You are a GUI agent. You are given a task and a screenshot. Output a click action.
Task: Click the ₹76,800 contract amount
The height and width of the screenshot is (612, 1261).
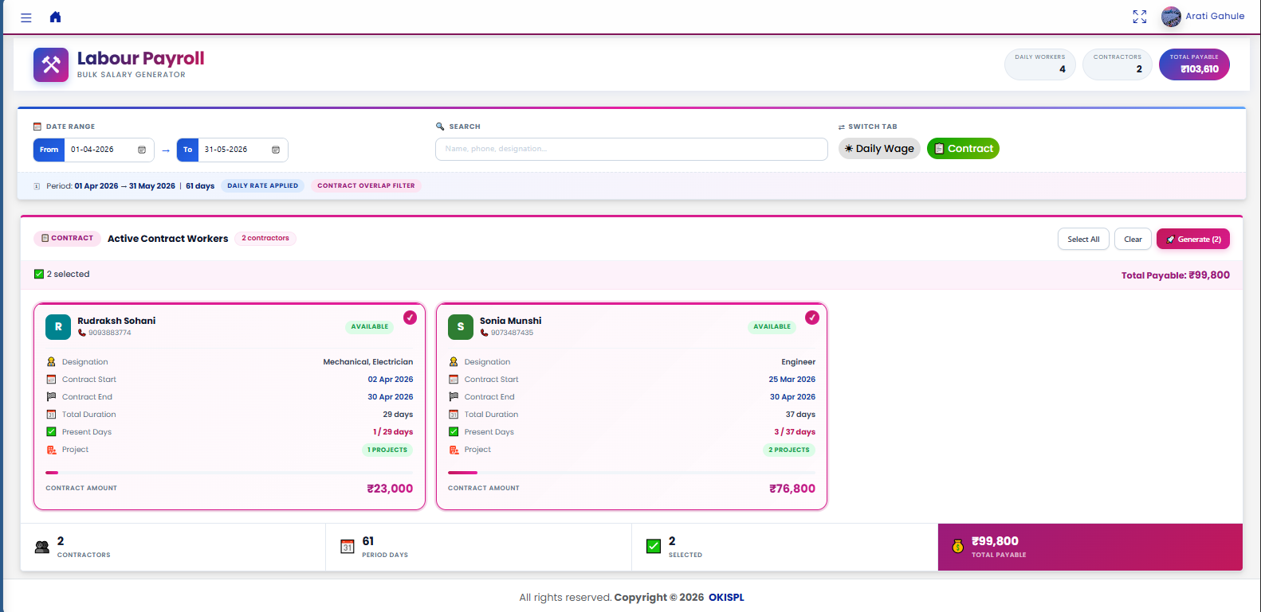coord(792,489)
